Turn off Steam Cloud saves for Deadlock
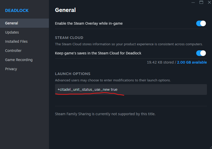 [x=201, y=53]
